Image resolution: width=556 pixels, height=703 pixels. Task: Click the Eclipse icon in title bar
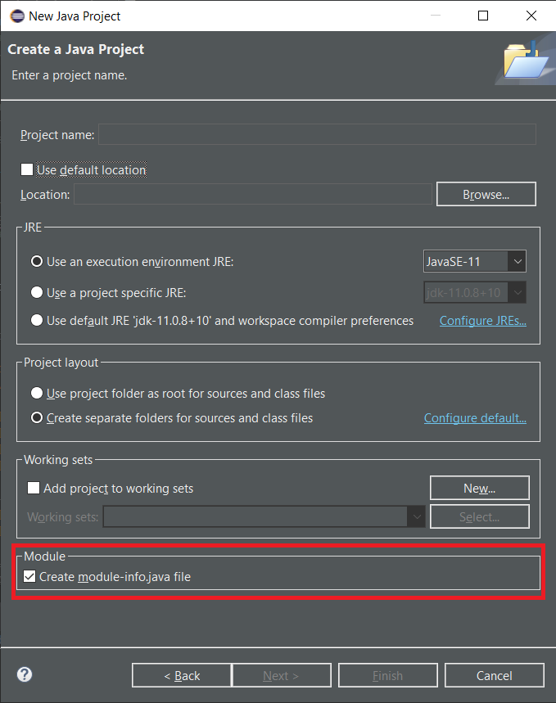click(17, 16)
